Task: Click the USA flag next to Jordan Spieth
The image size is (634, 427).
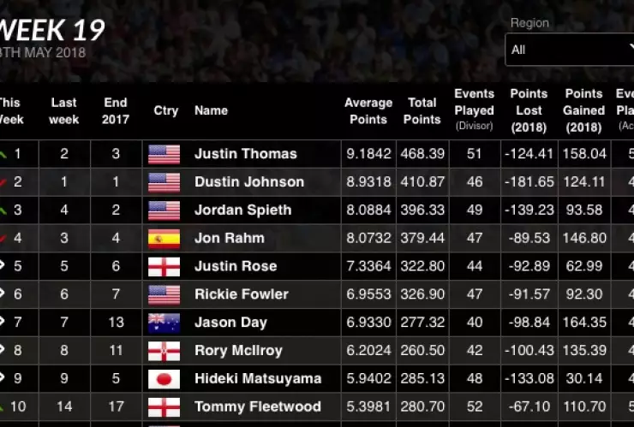Action: 164,211
